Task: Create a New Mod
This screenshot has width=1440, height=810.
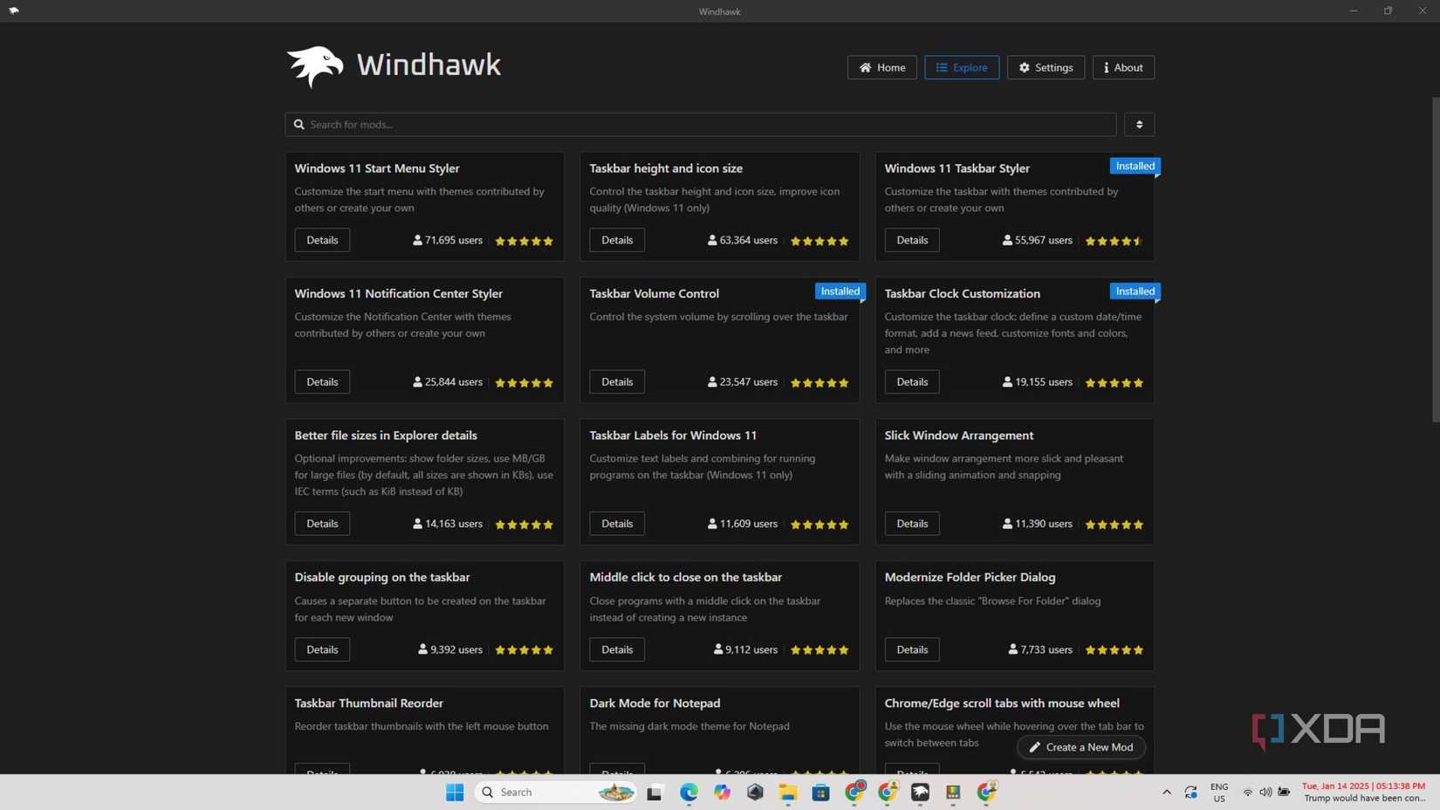Action: click(x=1080, y=747)
